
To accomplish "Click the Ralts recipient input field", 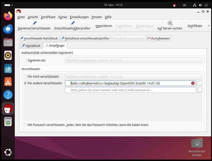I will [130, 83].
